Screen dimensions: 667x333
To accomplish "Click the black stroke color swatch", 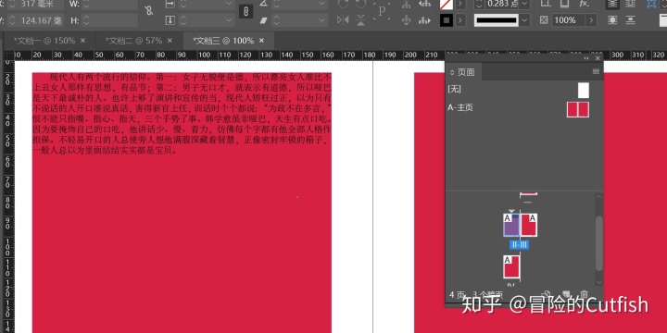I will pyautogui.click(x=446, y=20).
